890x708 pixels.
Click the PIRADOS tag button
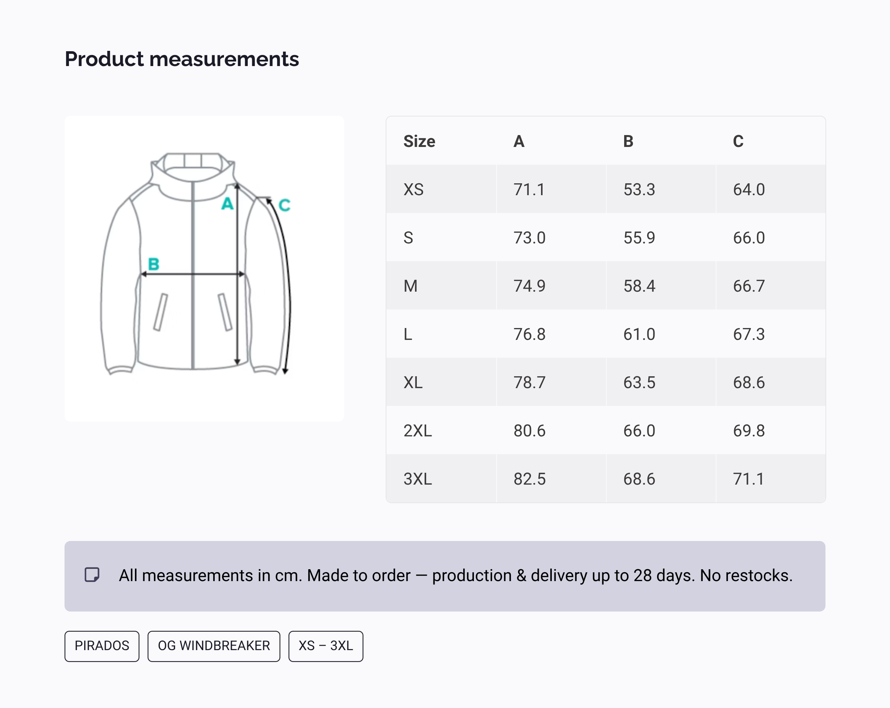tap(102, 646)
